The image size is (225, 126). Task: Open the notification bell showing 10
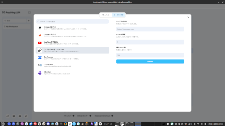point(190,124)
